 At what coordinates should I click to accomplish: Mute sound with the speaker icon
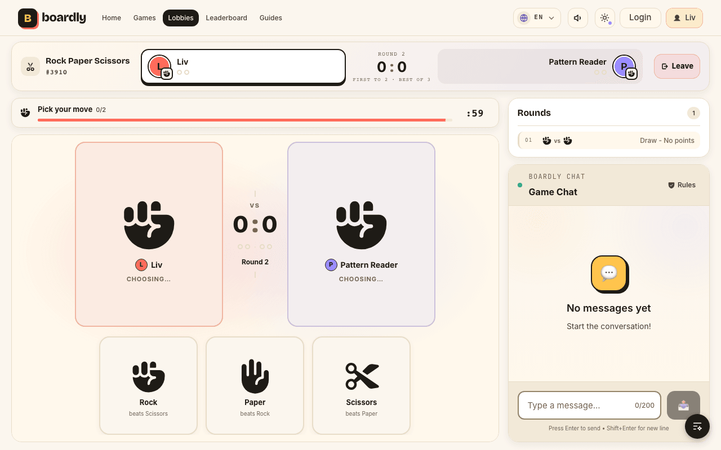click(577, 18)
